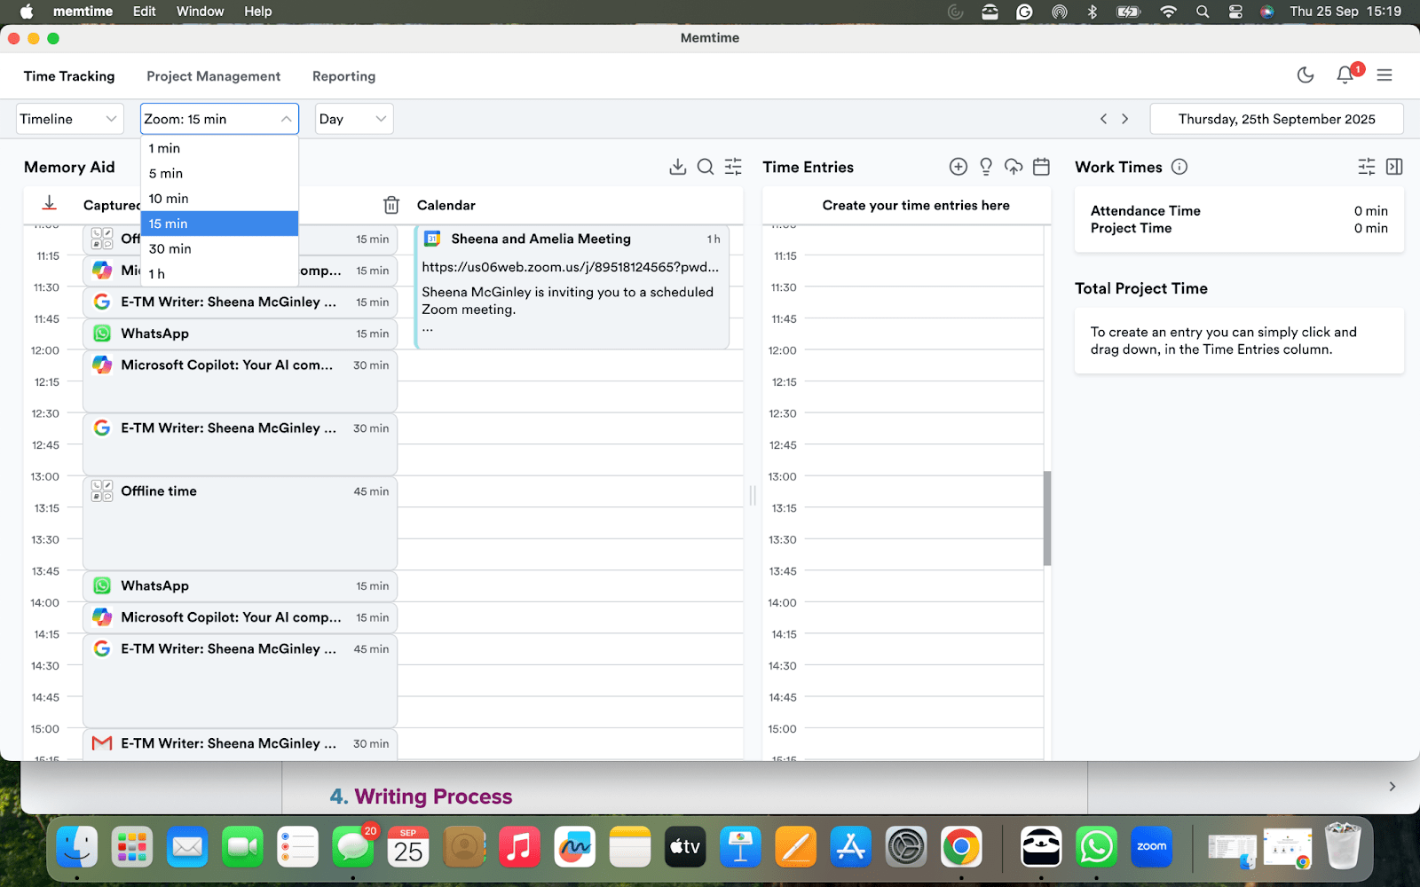The width and height of the screenshot is (1420, 887).
Task: Open the Help menu
Action: click(258, 12)
